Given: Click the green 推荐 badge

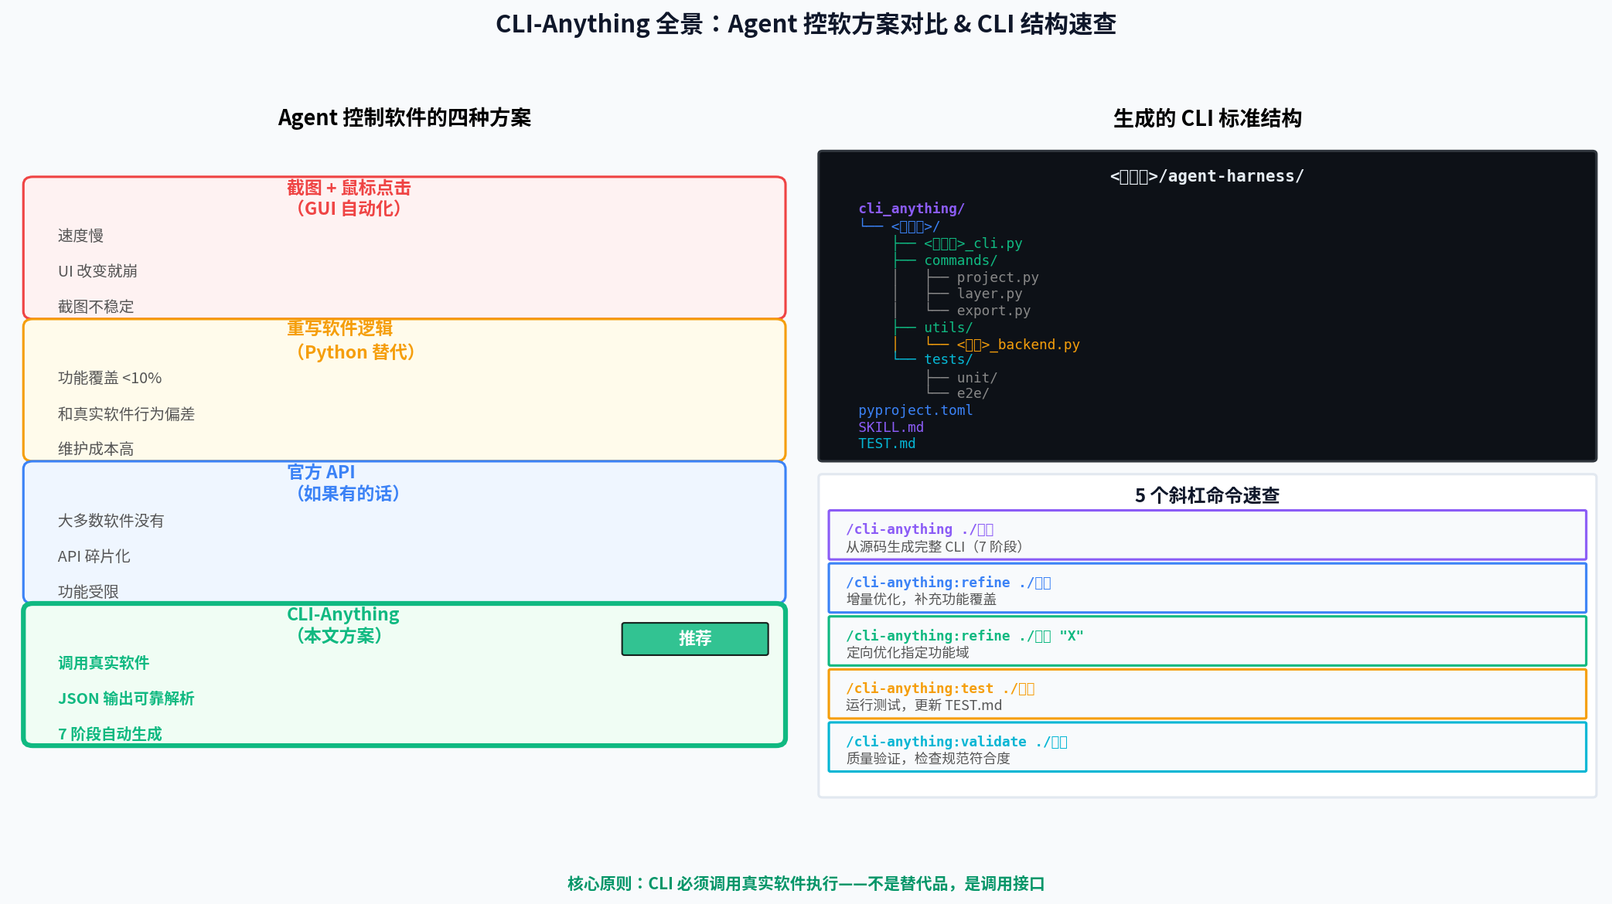Looking at the screenshot, I should (694, 639).
